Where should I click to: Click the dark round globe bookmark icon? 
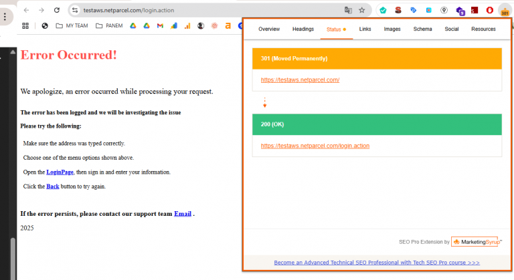click(x=201, y=25)
